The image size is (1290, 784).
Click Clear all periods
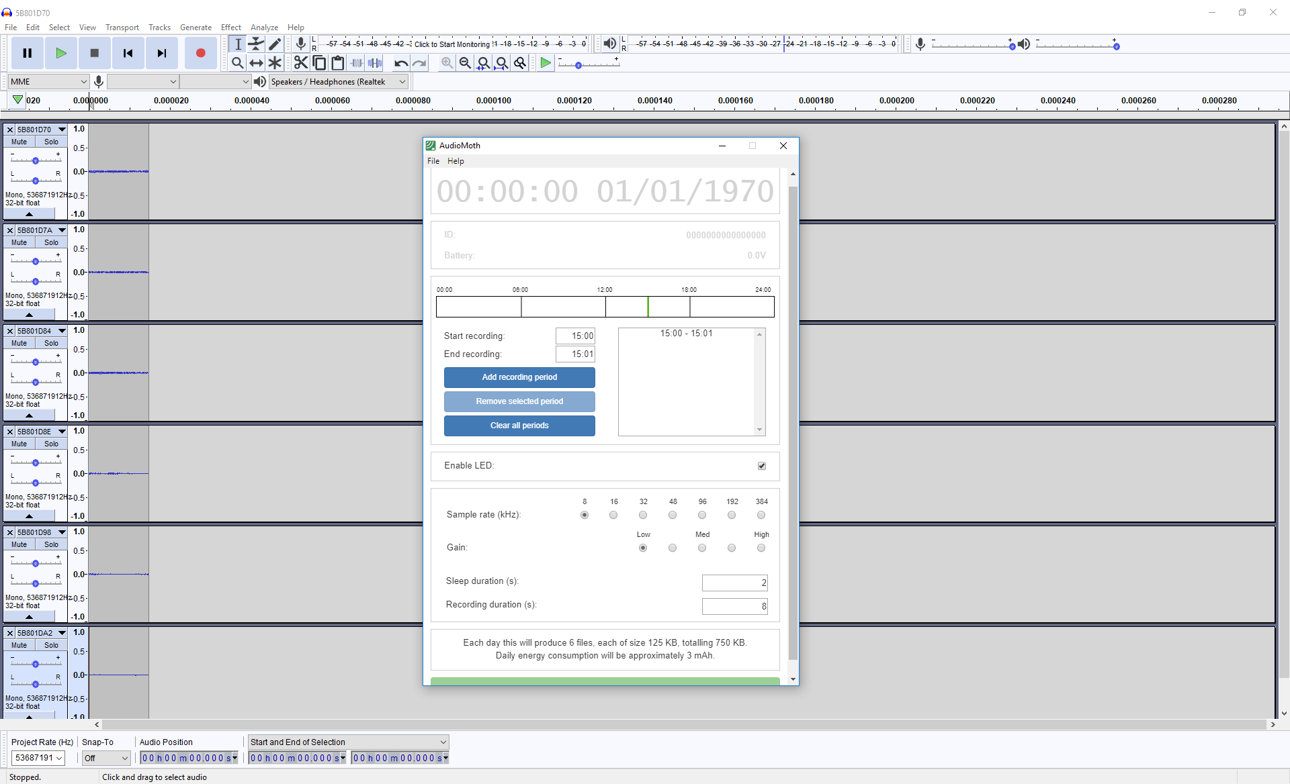tap(519, 426)
